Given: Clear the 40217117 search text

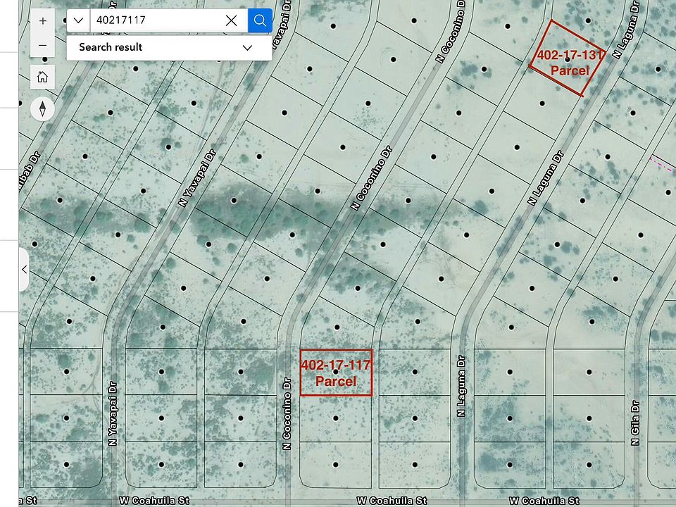Looking at the screenshot, I should (231, 20).
